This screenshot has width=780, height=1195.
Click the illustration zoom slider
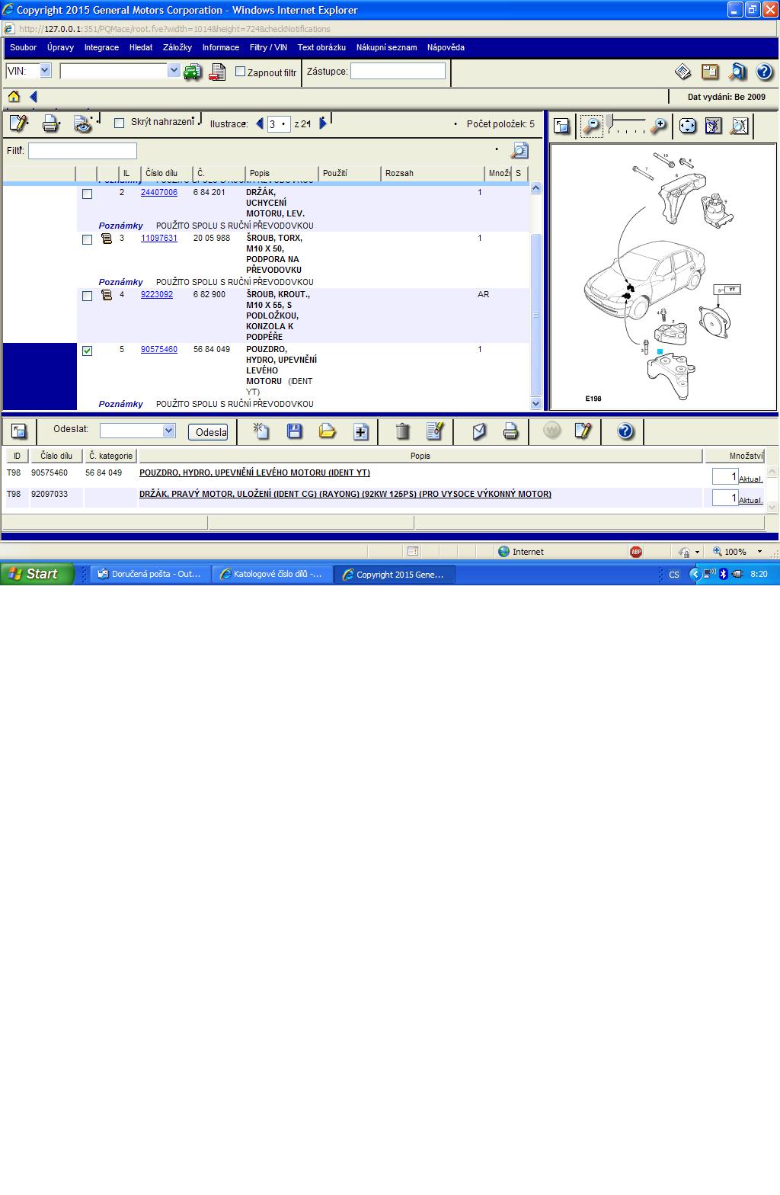click(x=626, y=125)
